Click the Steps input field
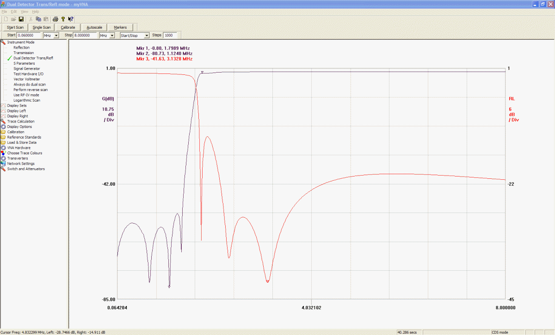 (x=170, y=35)
